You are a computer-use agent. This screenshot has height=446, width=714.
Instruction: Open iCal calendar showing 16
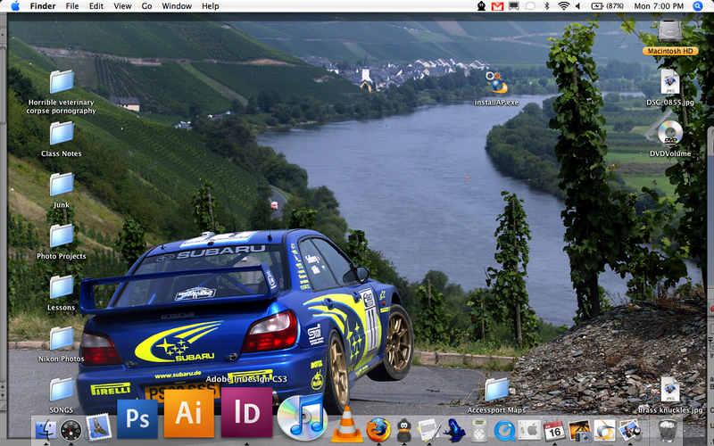554,430
